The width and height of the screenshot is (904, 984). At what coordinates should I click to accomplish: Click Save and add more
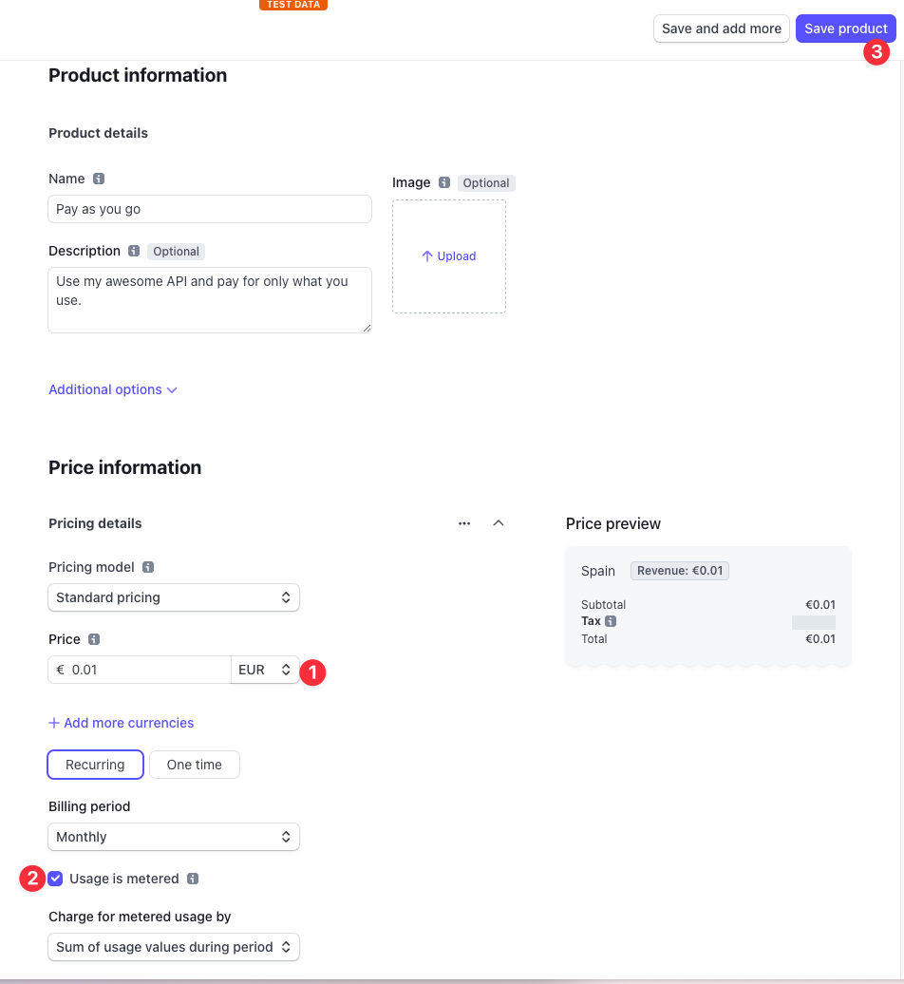click(x=722, y=28)
